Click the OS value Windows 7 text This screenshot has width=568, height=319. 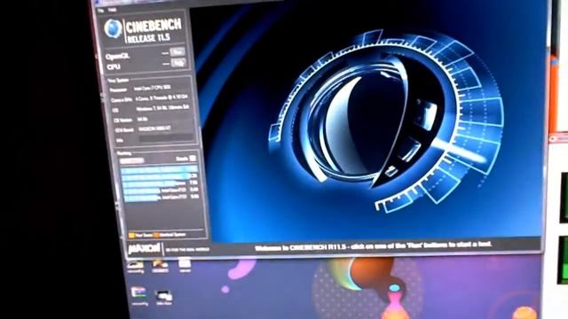pyautogui.click(x=162, y=108)
